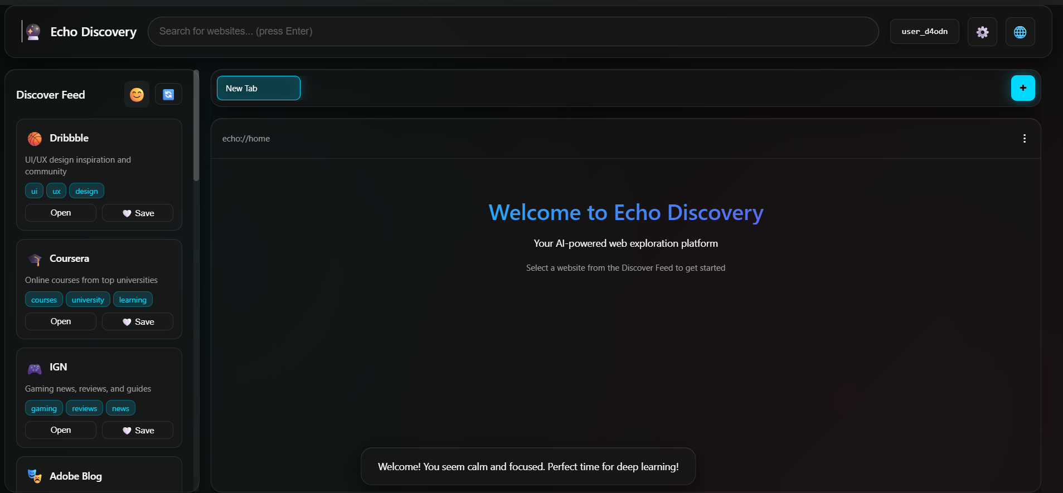Screen dimensions: 1063x493
Task: Click the Coursera card title
Action: 69,258
